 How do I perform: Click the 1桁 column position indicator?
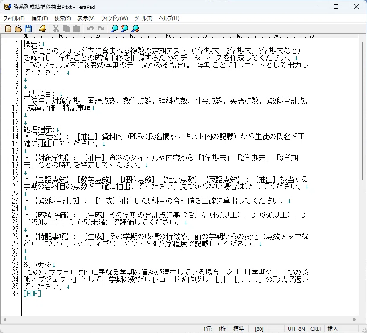pyautogui.click(x=222, y=329)
